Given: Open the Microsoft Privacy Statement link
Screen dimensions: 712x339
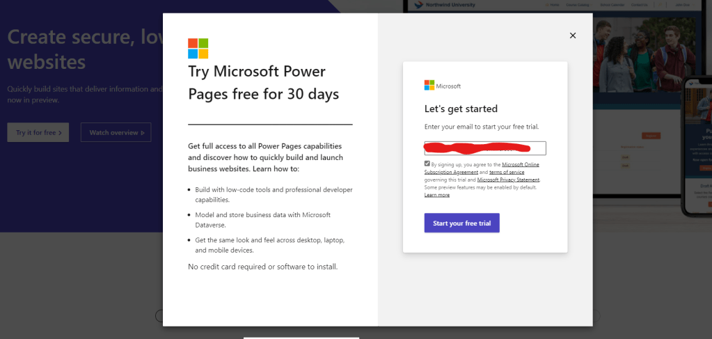Looking at the screenshot, I should (508, 180).
